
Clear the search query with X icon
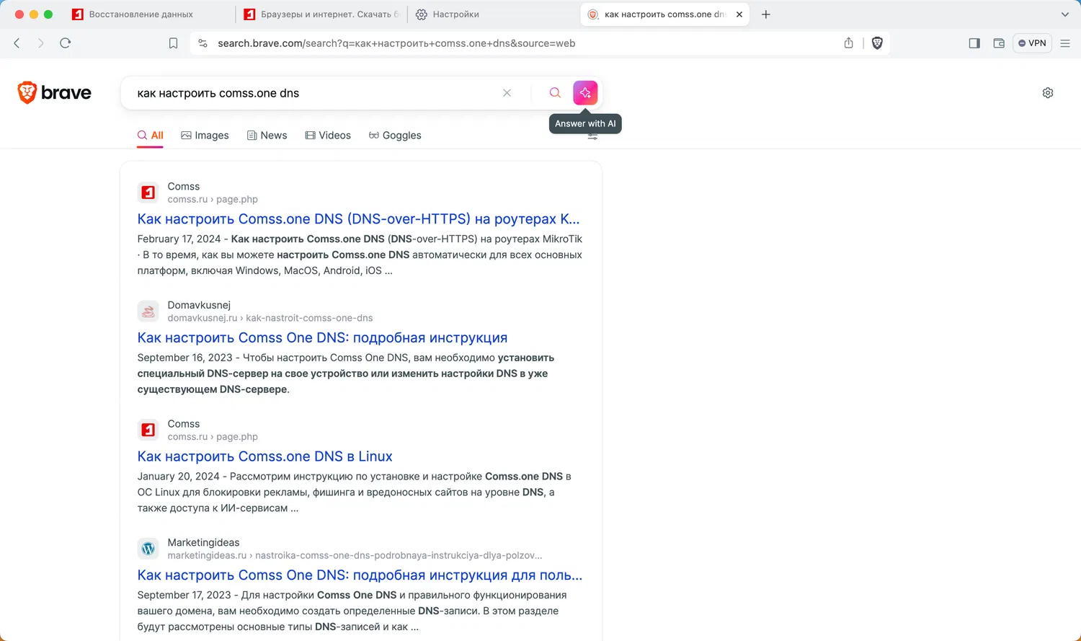pos(507,93)
